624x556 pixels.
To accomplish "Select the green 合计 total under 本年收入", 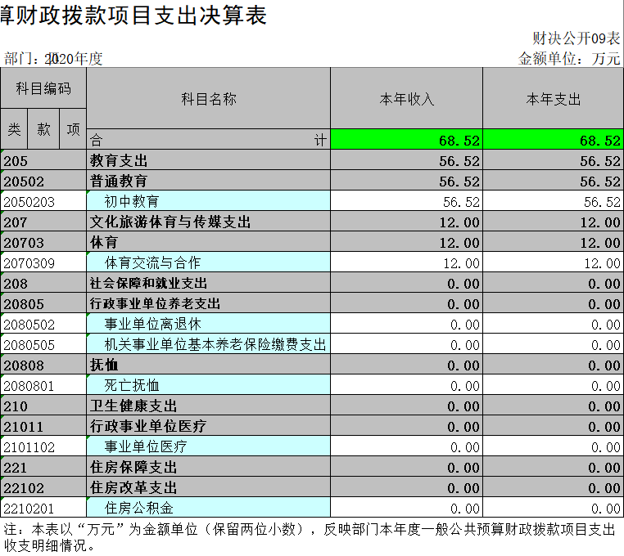I will [x=406, y=140].
